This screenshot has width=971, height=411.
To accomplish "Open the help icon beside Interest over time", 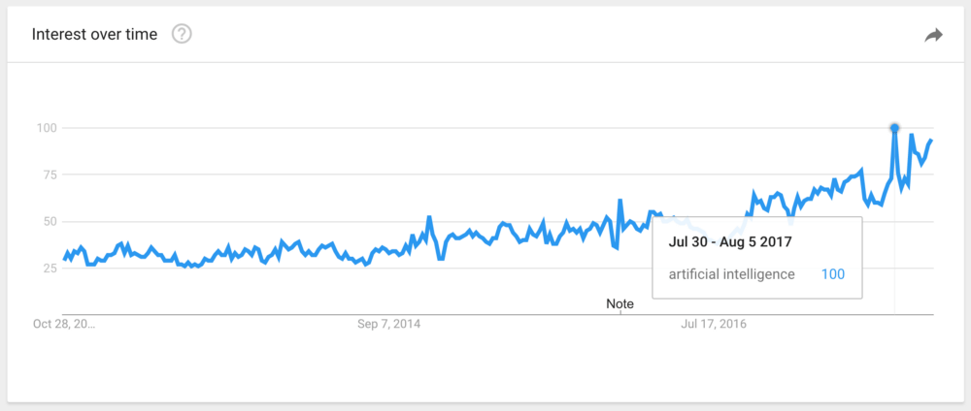I will click(183, 34).
